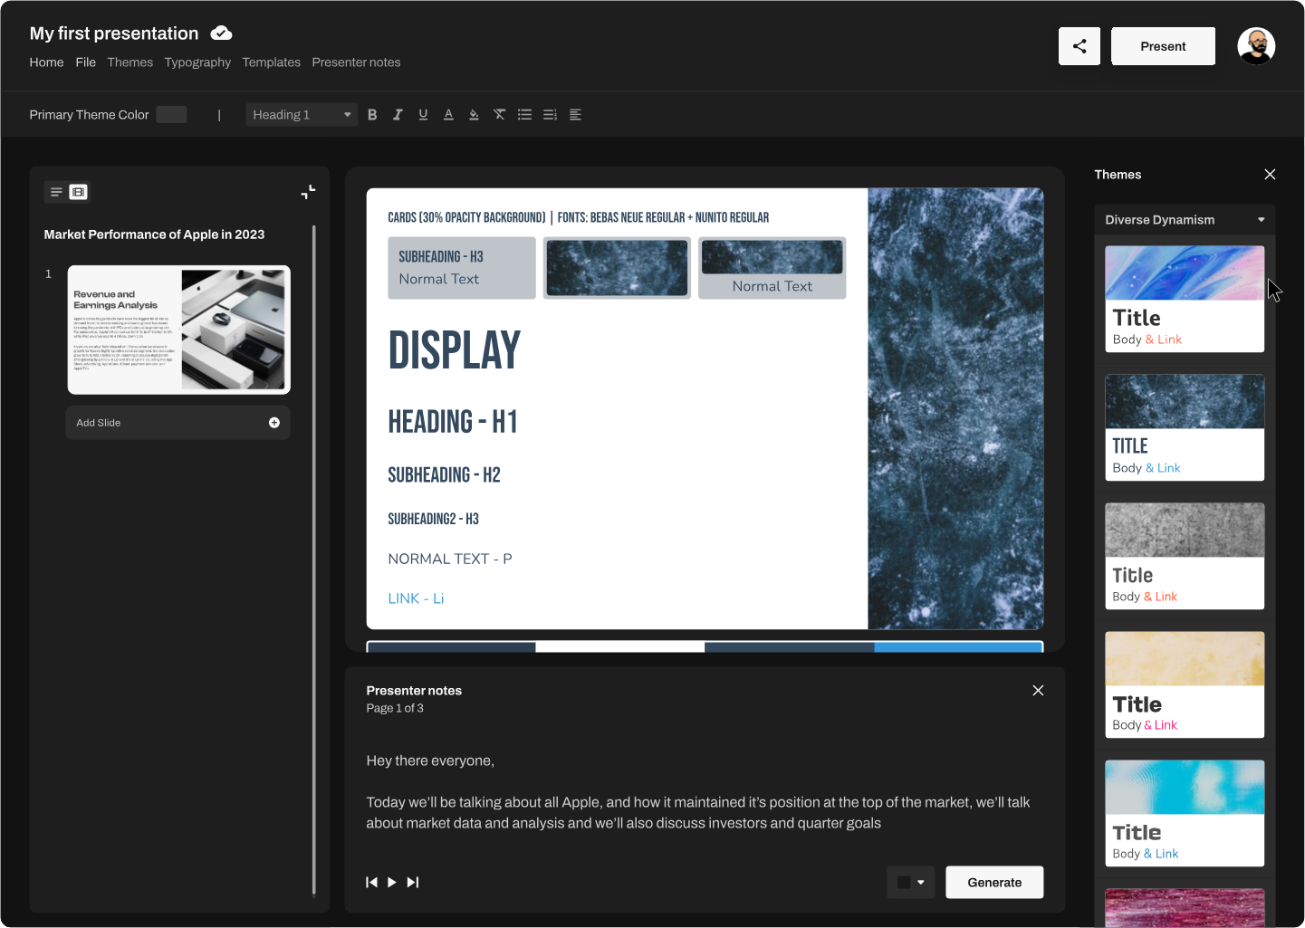
Task: Toggle bold formatting
Action: 372,115
